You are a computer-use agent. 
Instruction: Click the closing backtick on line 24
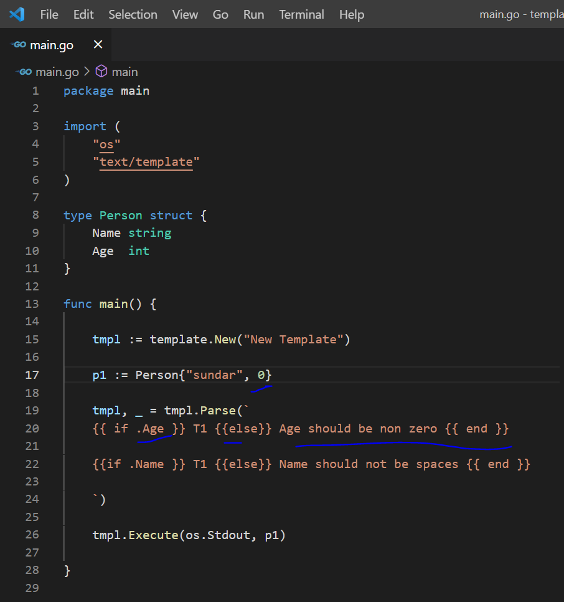95,498
